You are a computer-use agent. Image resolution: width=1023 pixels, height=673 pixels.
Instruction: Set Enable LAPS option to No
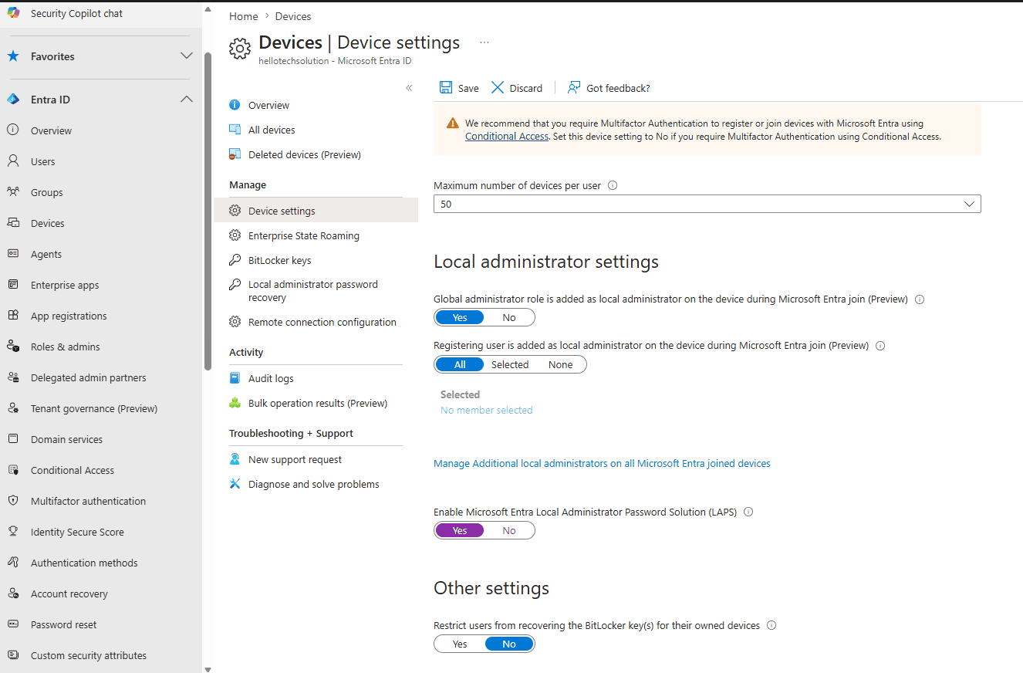click(x=509, y=530)
